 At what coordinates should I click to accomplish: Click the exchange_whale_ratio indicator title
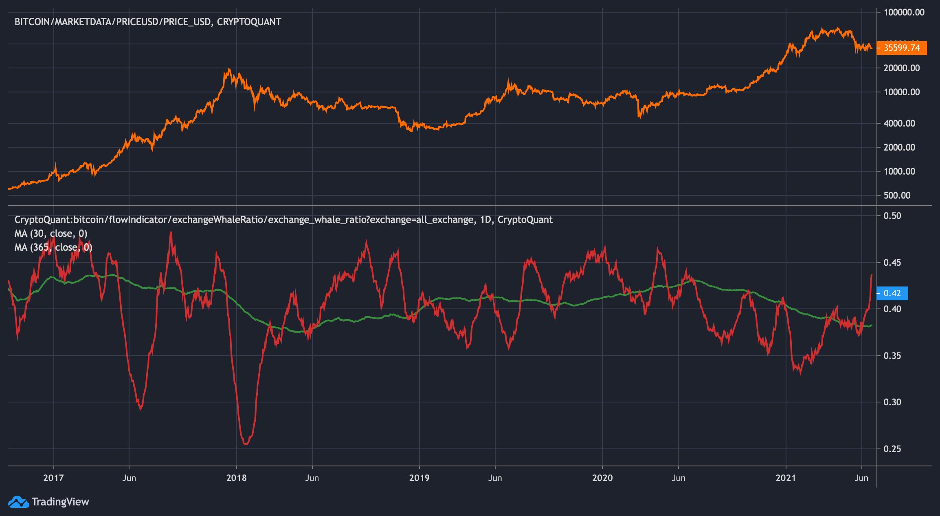(283, 220)
